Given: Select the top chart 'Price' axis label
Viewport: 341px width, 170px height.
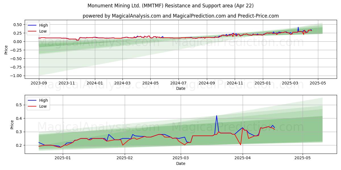Looking at the screenshot, I should [6, 50].
